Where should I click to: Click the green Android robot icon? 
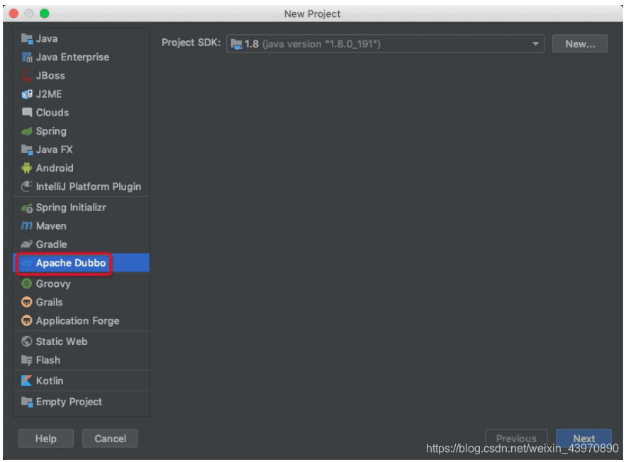click(27, 168)
